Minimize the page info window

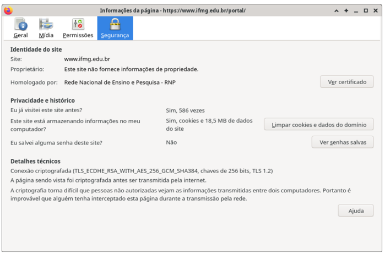tap(356, 10)
